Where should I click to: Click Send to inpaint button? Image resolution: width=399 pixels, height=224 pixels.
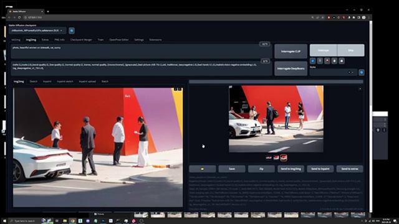320,169
